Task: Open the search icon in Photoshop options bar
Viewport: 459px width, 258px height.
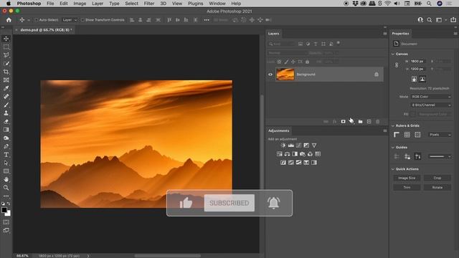Action: [x=430, y=20]
